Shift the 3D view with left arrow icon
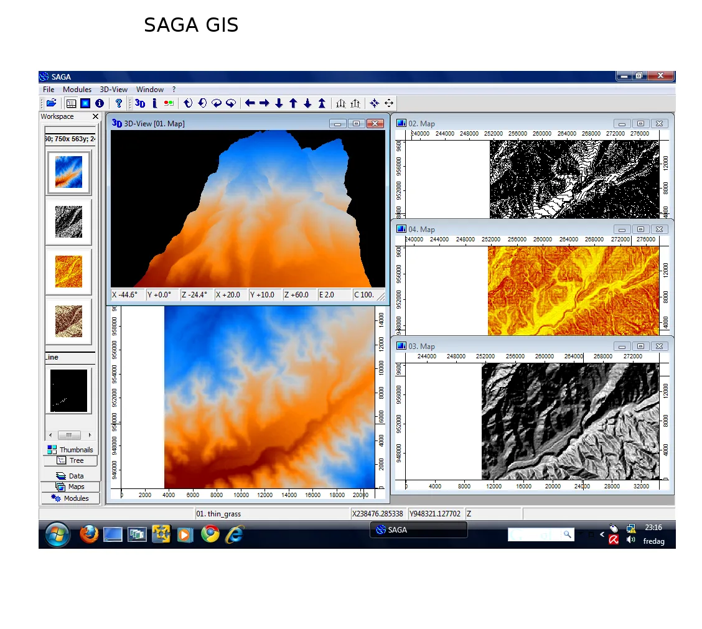The image size is (702, 629). pos(250,103)
